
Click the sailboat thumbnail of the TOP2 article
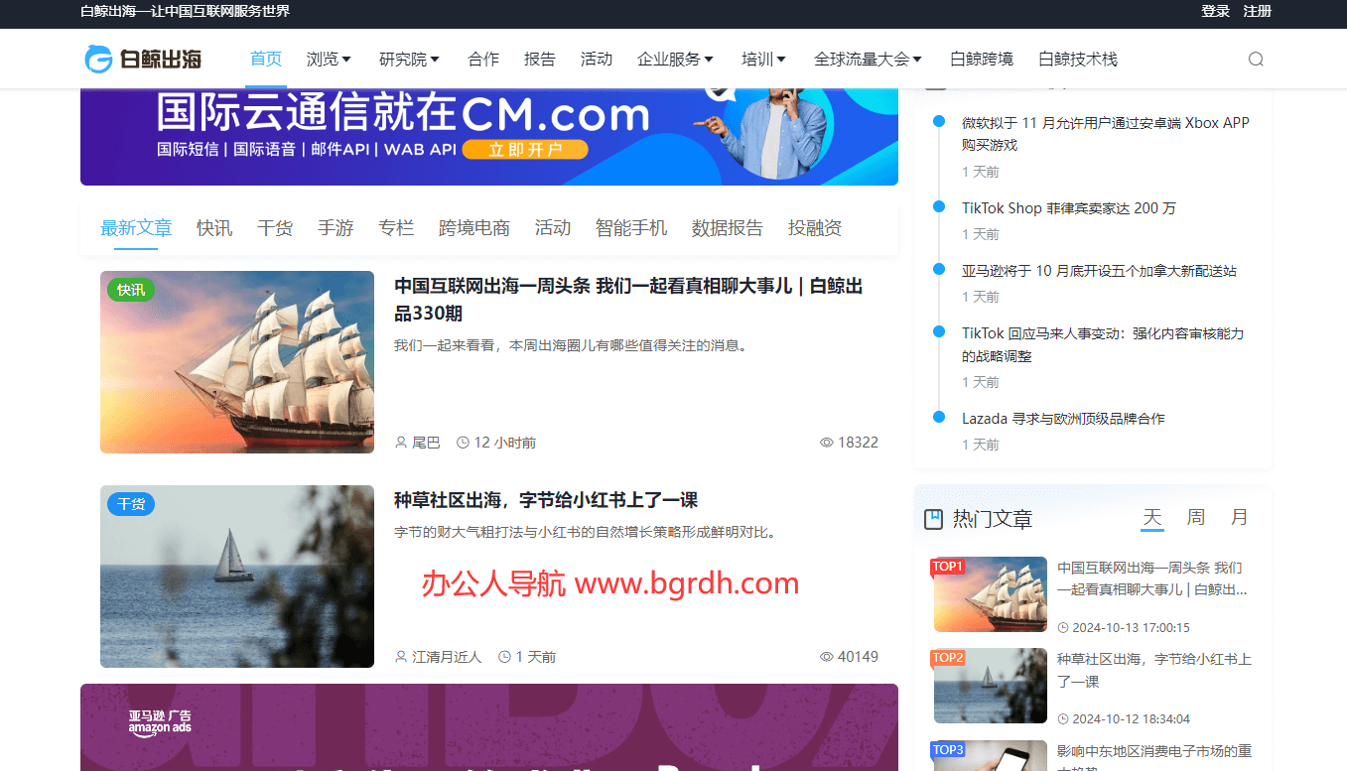tap(990, 685)
